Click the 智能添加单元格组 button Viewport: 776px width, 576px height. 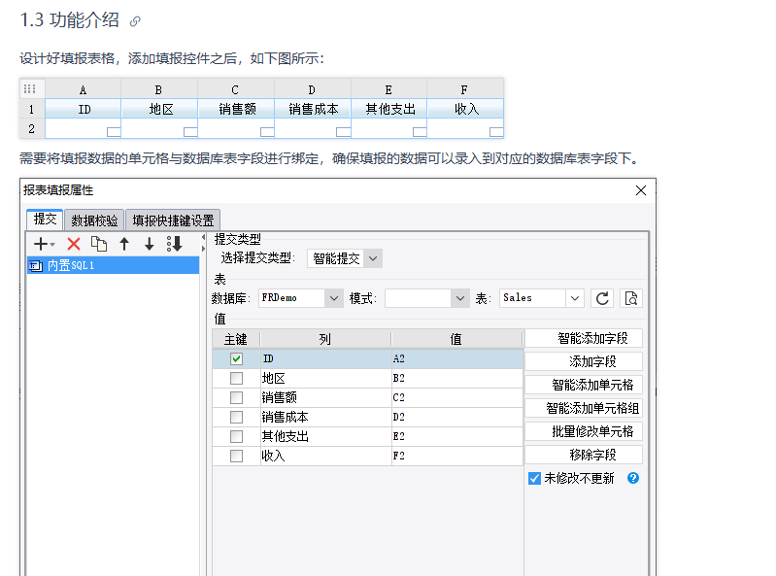pyautogui.click(x=584, y=408)
